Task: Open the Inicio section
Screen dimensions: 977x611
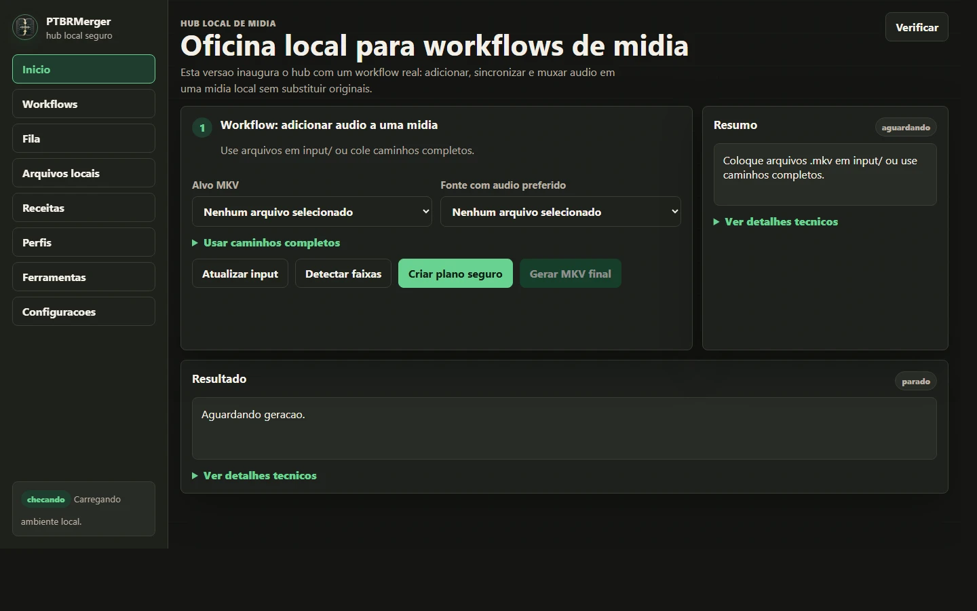Action: pos(83,69)
